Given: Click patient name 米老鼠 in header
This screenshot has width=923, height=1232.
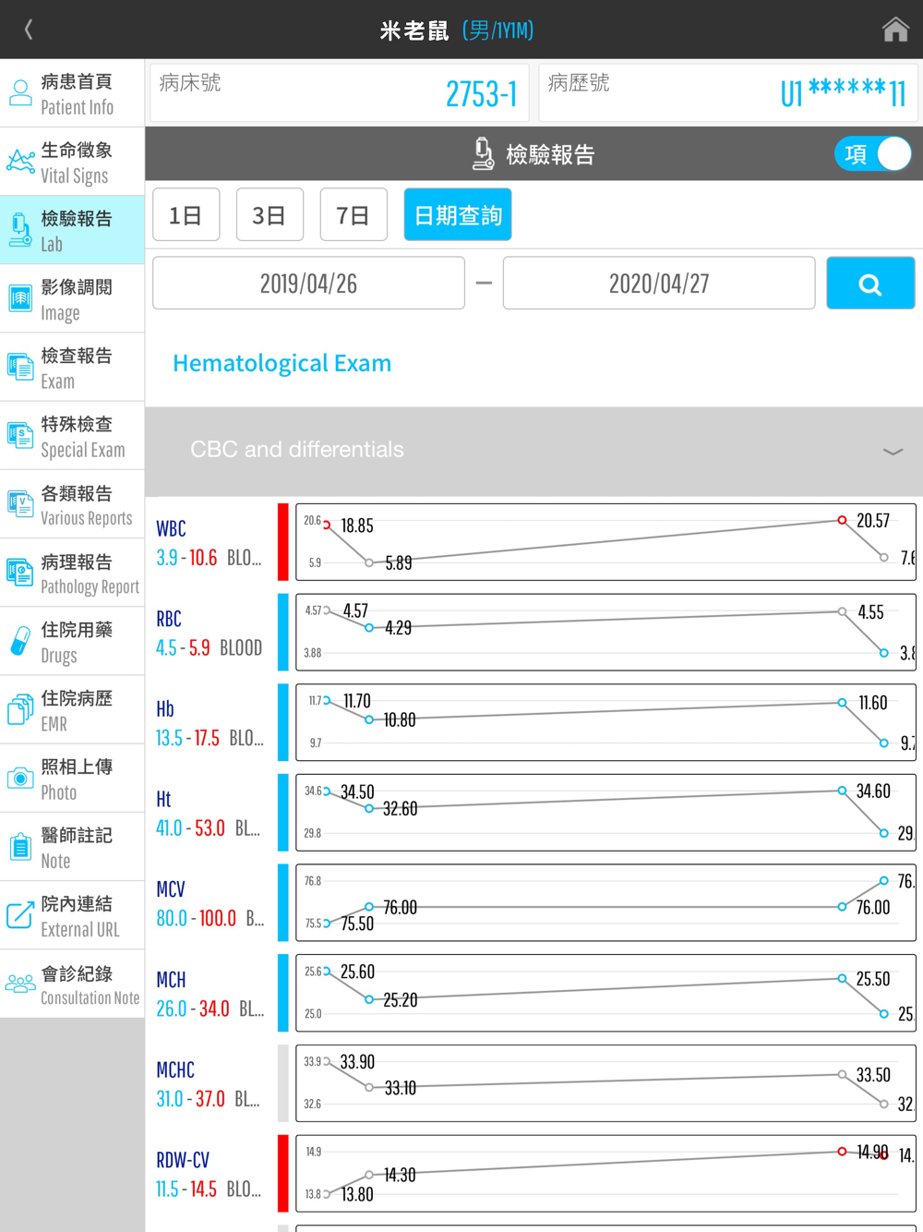Looking at the screenshot, I should [x=414, y=30].
